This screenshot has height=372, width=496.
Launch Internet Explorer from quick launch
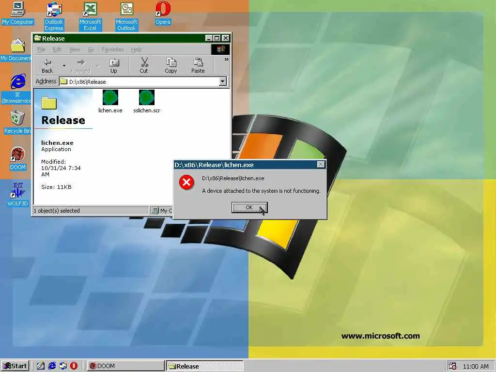pyautogui.click(x=51, y=366)
